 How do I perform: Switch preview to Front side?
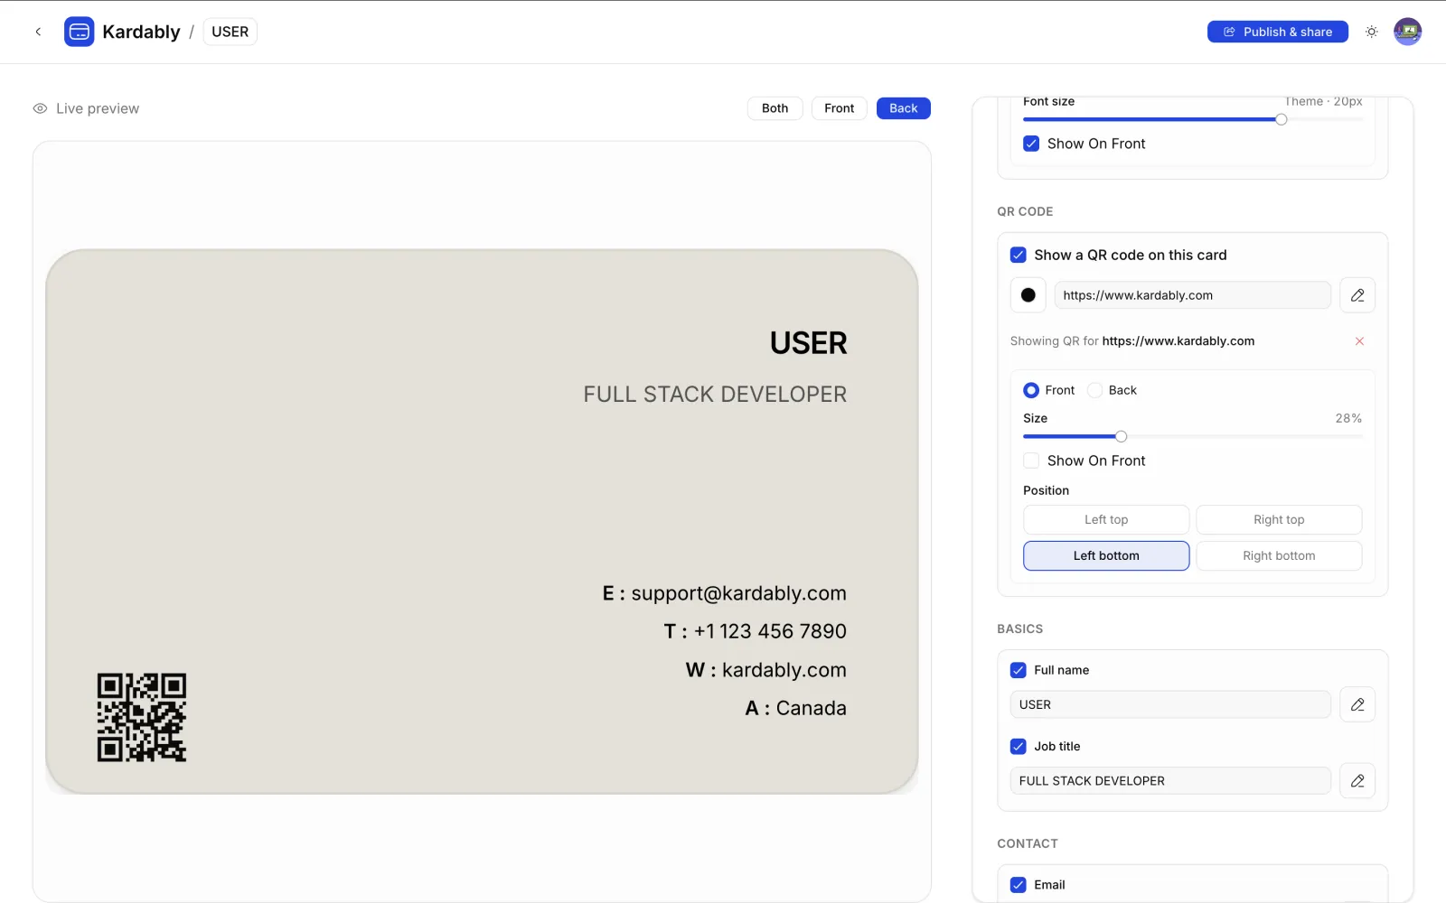coord(839,108)
